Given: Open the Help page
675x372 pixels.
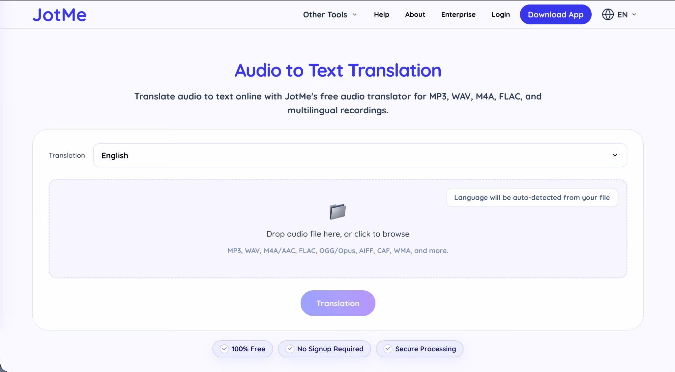Looking at the screenshot, I should pos(381,14).
